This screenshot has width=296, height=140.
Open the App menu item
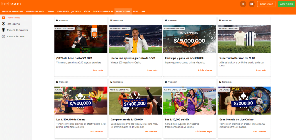(x=143, y=11)
